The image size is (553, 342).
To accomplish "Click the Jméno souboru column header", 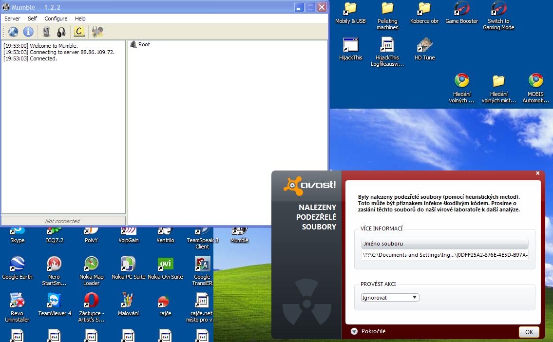I will coord(444,244).
